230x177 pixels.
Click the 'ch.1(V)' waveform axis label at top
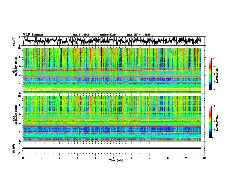(x=14, y=41)
